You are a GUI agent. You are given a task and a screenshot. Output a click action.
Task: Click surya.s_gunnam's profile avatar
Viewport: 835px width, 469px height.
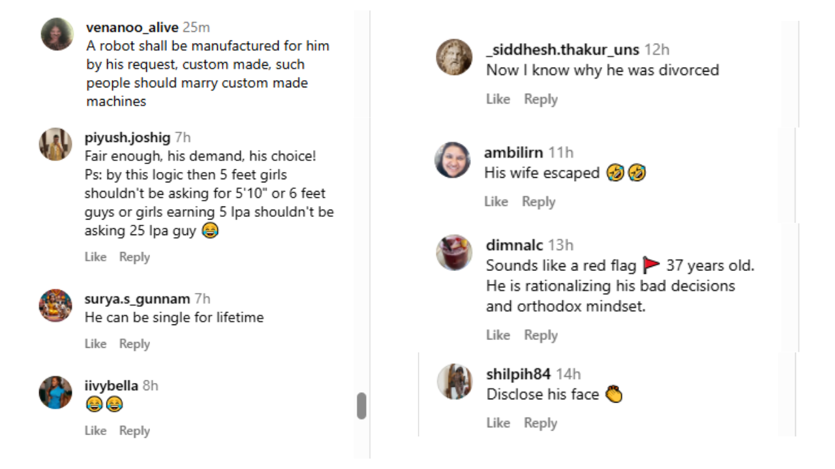(x=55, y=306)
